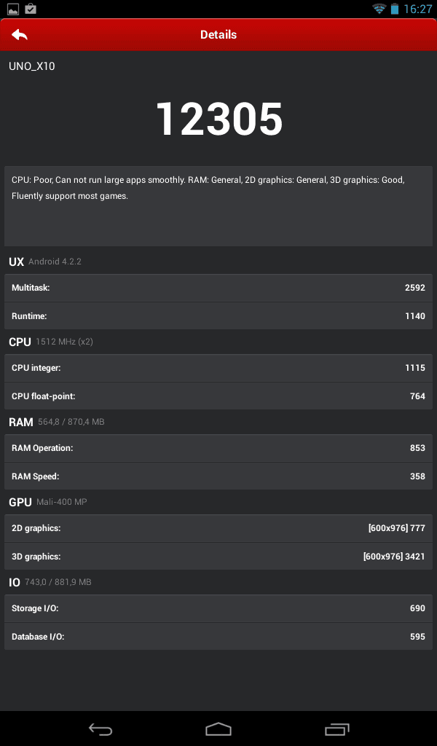Tap the RAM Speed row
The image size is (437, 746).
219,476
